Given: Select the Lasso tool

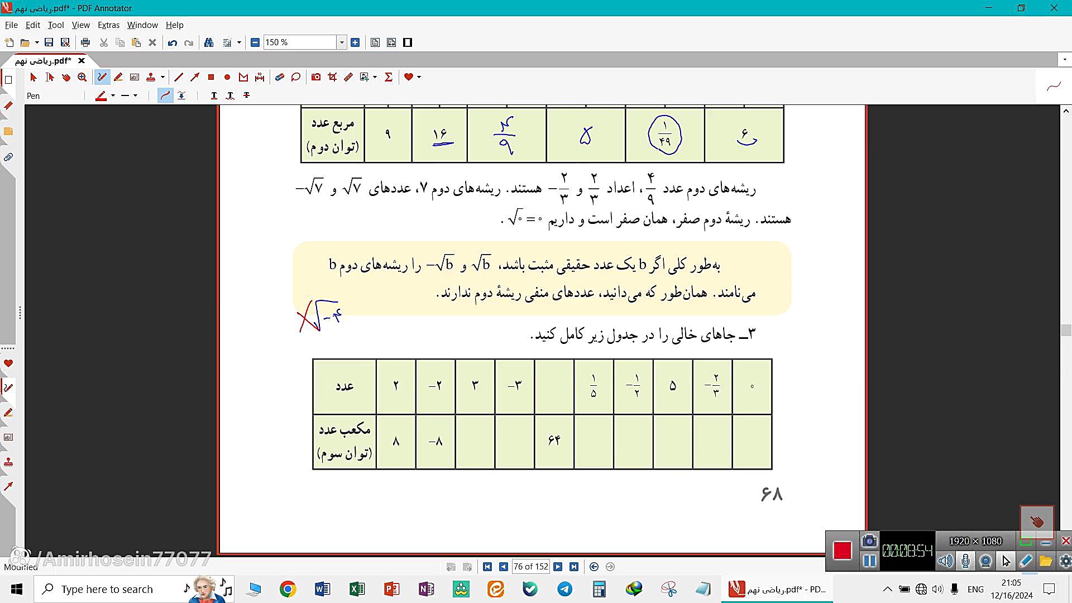Looking at the screenshot, I should coord(296,77).
